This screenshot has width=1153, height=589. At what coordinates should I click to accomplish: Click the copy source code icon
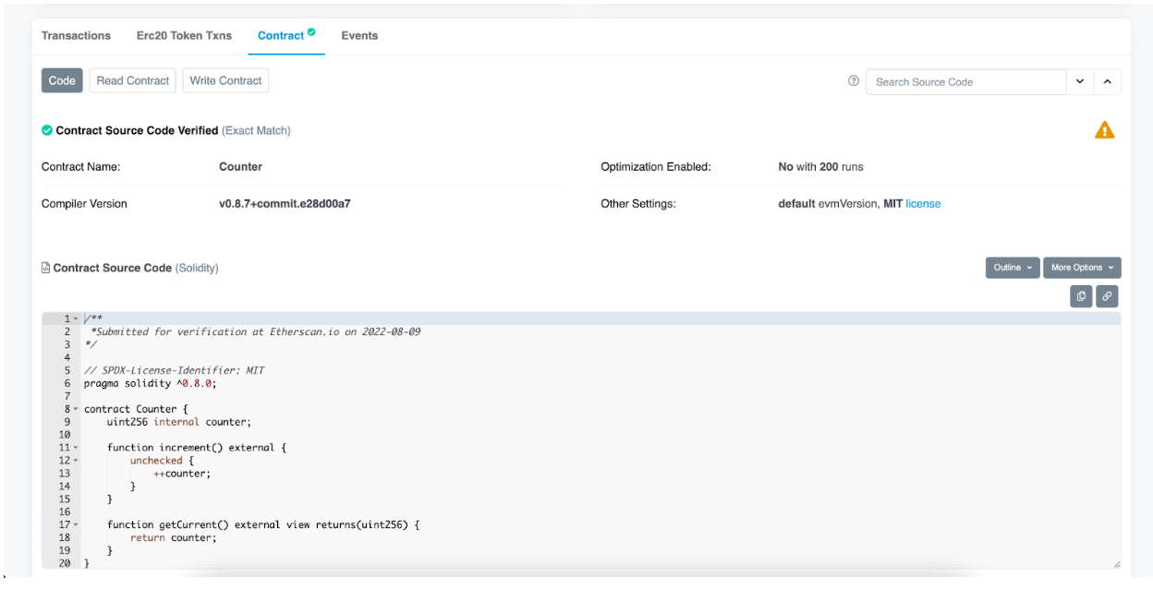(1080, 296)
